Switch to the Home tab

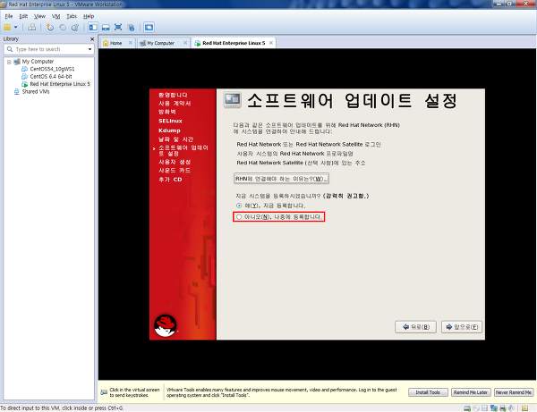pos(115,43)
